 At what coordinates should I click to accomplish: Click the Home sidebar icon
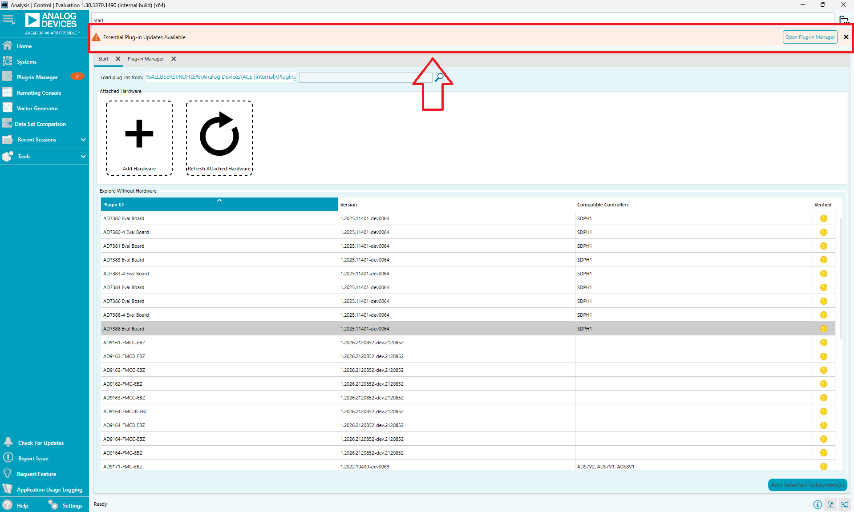click(8, 46)
